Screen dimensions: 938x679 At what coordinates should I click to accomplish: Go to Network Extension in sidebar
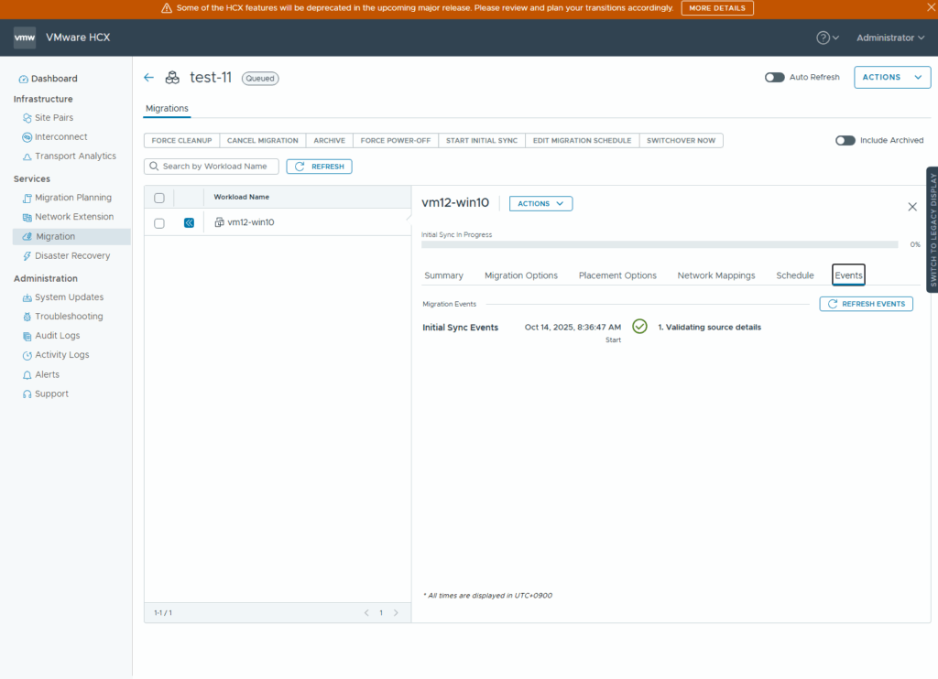click(73, 217)
